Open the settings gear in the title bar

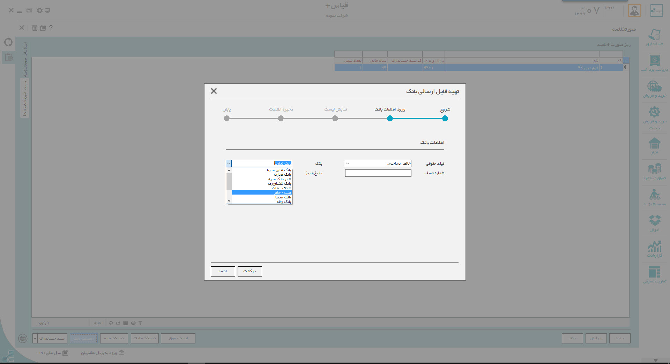[x=40, y=10]
